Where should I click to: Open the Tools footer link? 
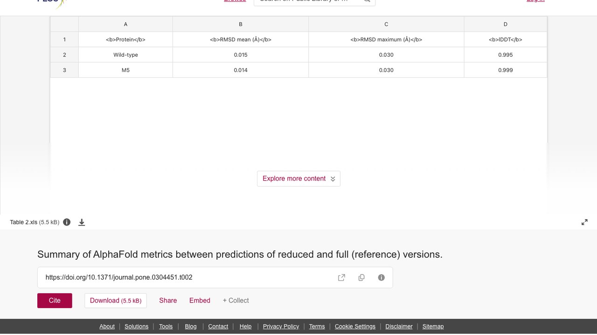(166, 327)
